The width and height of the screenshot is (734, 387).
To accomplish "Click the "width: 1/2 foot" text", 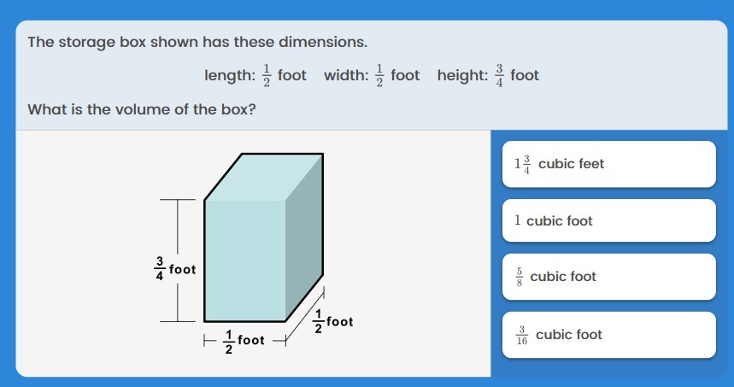I will pyautogui.click(x=372, y=75).
